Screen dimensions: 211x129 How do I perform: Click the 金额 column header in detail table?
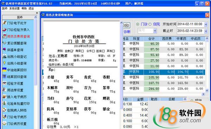point(140,99)
